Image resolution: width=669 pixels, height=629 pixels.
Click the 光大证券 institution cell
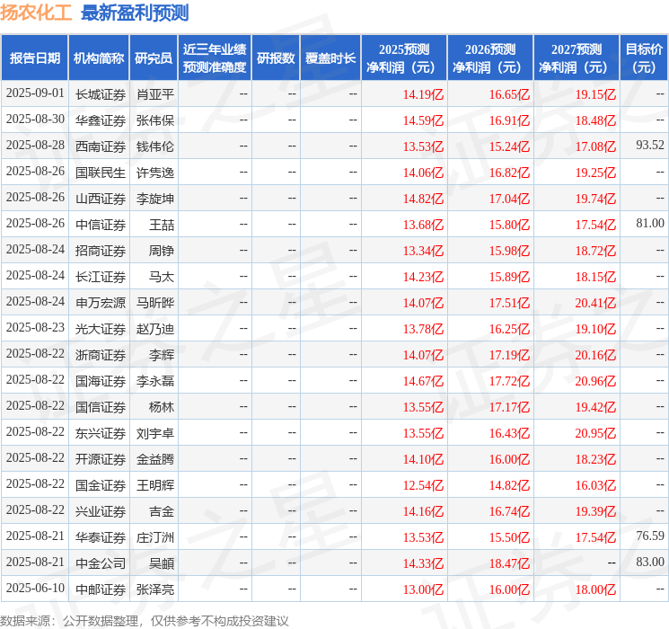(x=101, y=329)
